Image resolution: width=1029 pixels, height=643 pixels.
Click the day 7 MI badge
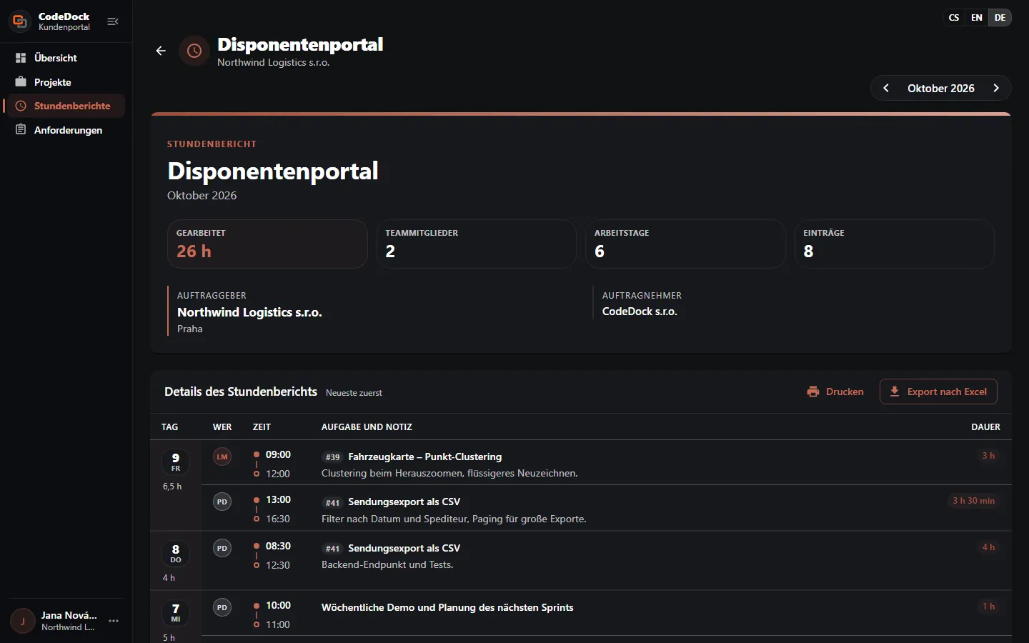coord(176,612)
